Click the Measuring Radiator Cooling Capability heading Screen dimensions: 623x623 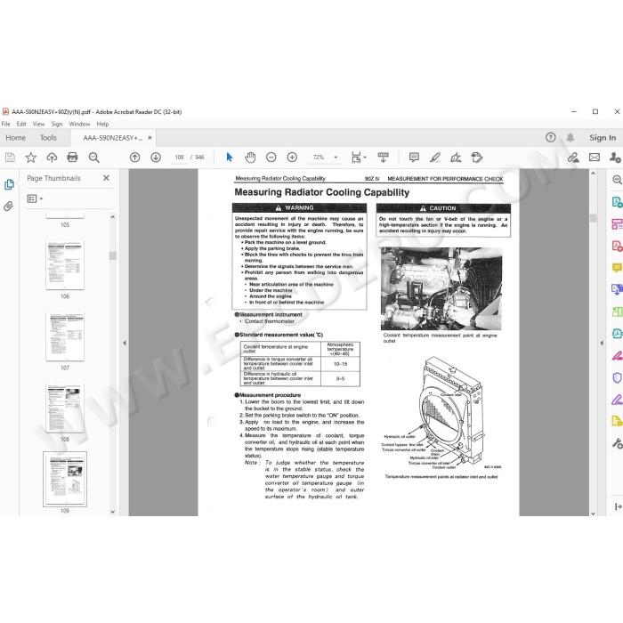[x=322, y=192]
